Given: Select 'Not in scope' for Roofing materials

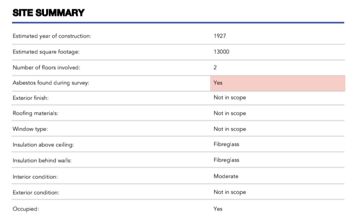Looking at the screenshot, I should (x=230, y=113).
